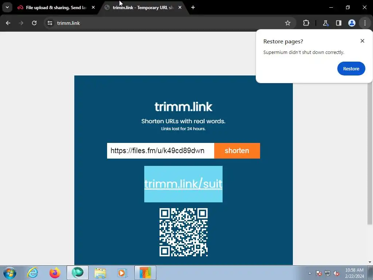Select the 'Links last for 24 hours.' text
Screen dimensions: 373x280
point(184,129)
